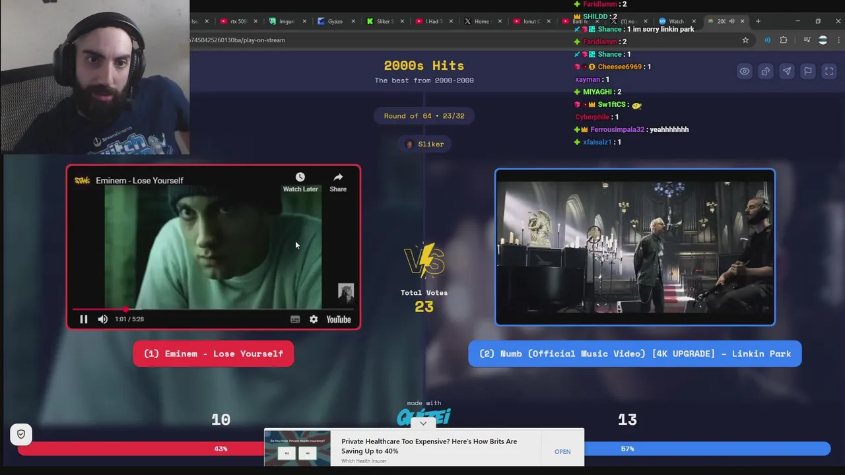
Task: Click chat user Cheesee6969
Action: tap(619, 67)
